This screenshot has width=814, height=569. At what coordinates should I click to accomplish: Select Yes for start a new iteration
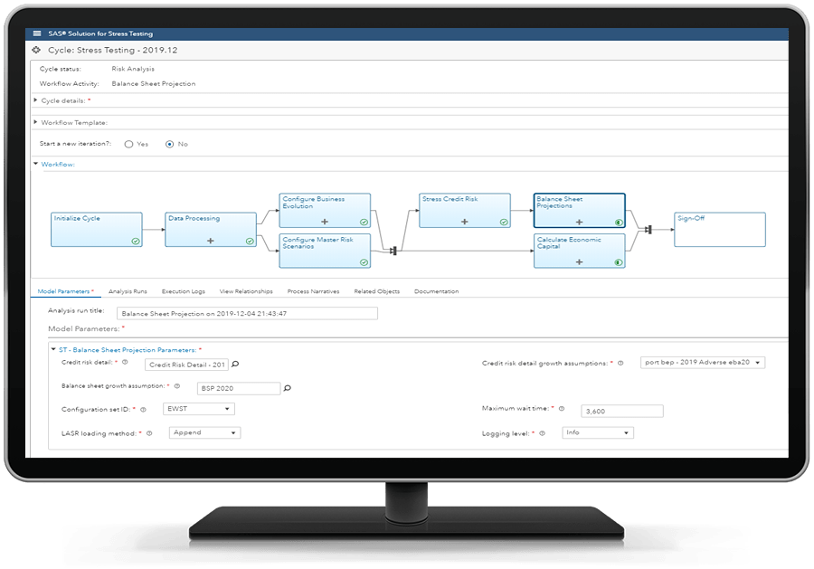click(x=128, y=145)
